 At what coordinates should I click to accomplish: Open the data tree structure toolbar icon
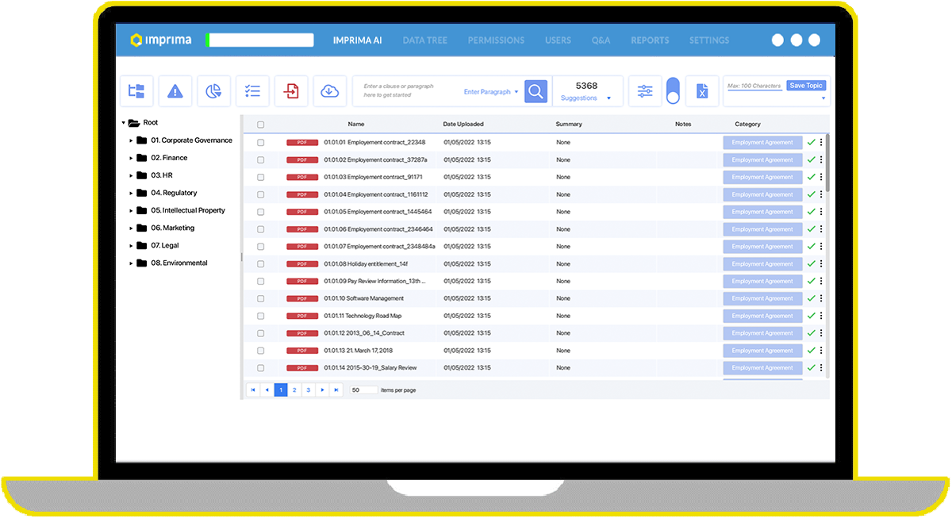click(x=136, y=91)
